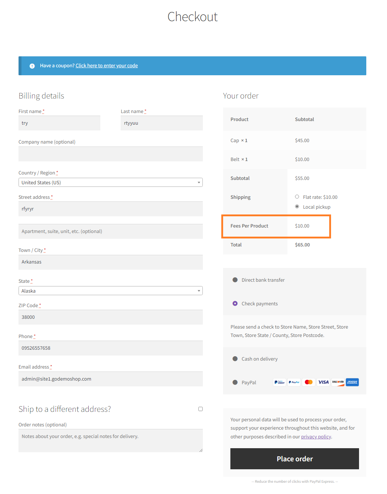This screenshot has height=494, width=387.
Task: Choose Cash on delivery payment
Action: 235,359
